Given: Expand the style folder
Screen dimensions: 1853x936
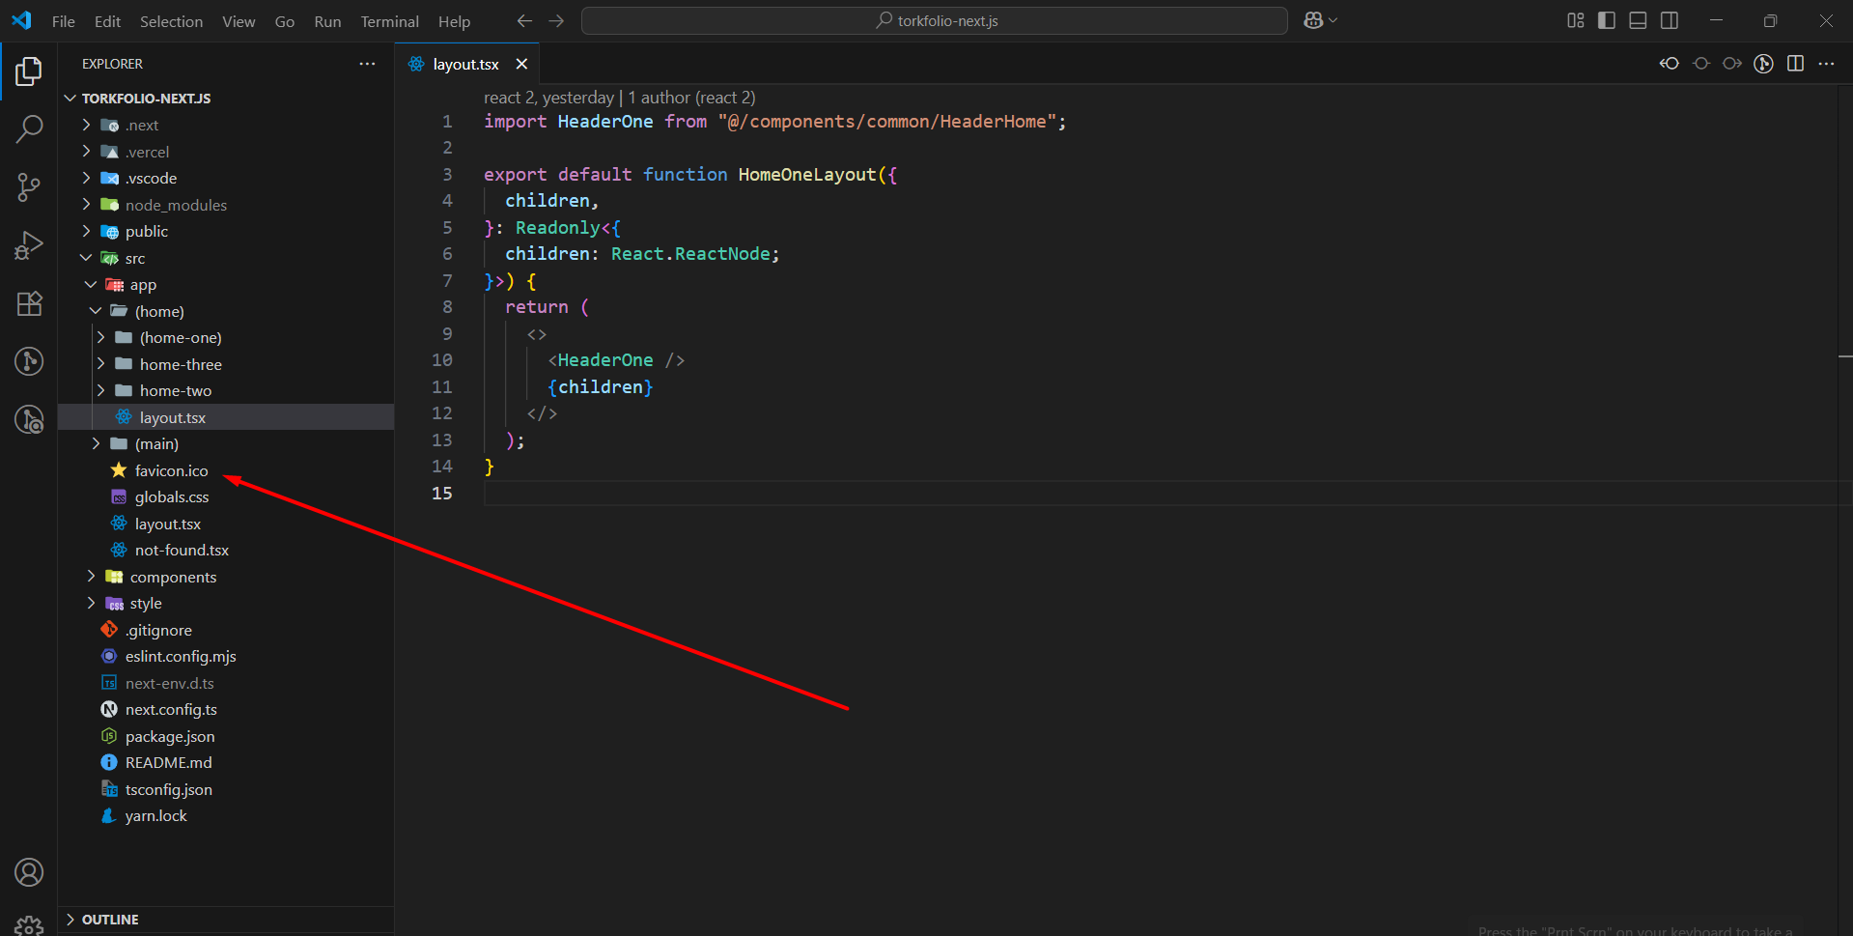Looking at the screenshot, I should tap(226, 604).
